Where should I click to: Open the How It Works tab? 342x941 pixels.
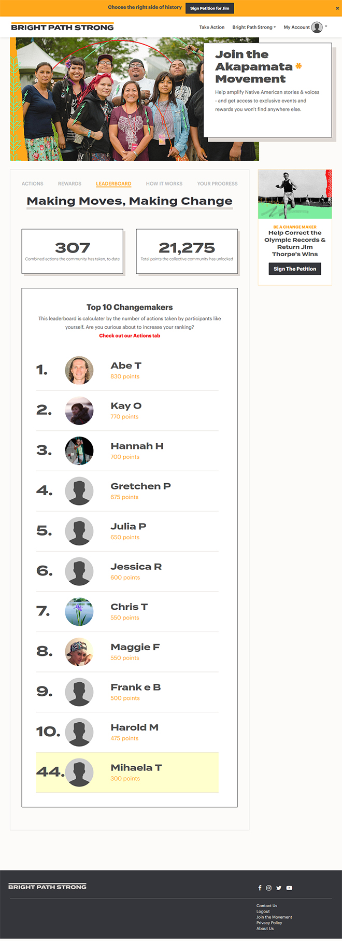164,184
